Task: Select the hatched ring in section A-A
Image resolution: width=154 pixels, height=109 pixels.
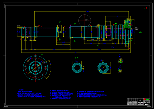Action: click(x=77, y=68)
